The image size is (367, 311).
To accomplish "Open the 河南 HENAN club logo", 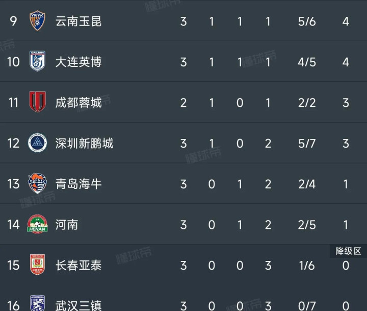I will pos(37,224).
